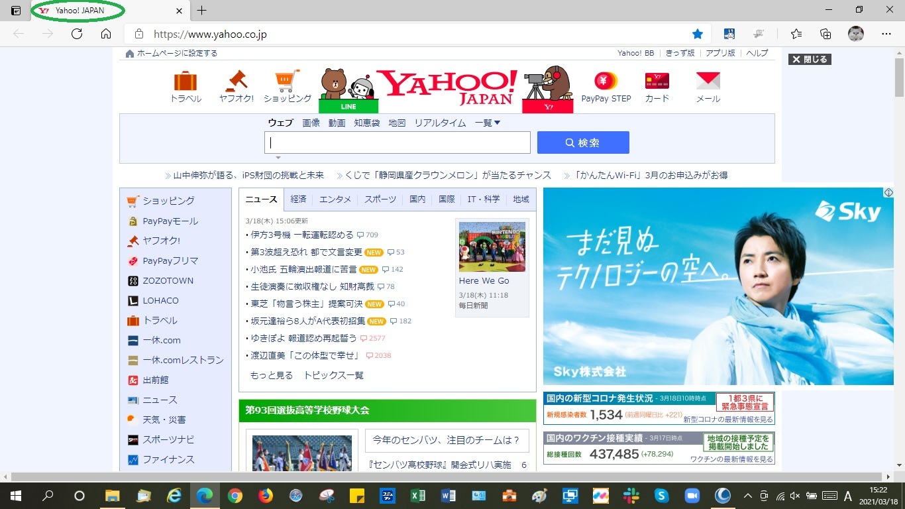The height and width of the screenshot is (509, 905).
Task: Open Skype from the taskbar
Action: pyautogui.click(x=661, y=496)
